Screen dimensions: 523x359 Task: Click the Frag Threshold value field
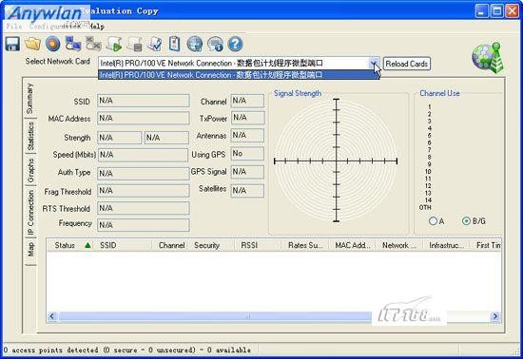[x=144, y=191]
